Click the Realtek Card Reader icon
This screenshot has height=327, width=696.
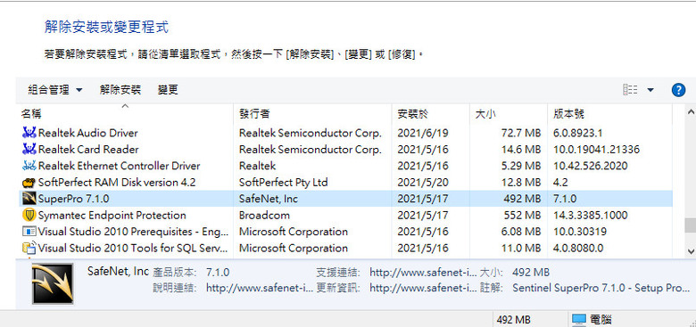pos(29,150)
